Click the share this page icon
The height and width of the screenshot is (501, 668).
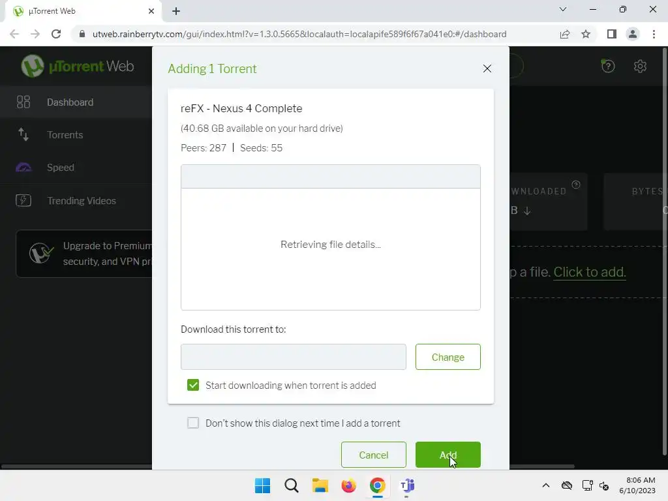click(564, 34)
